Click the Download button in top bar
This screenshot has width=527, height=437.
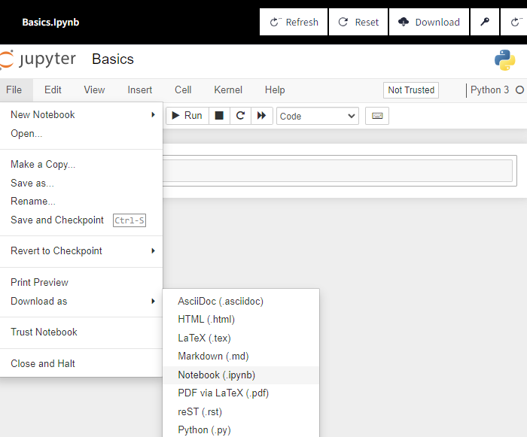[x=428, y=23]
